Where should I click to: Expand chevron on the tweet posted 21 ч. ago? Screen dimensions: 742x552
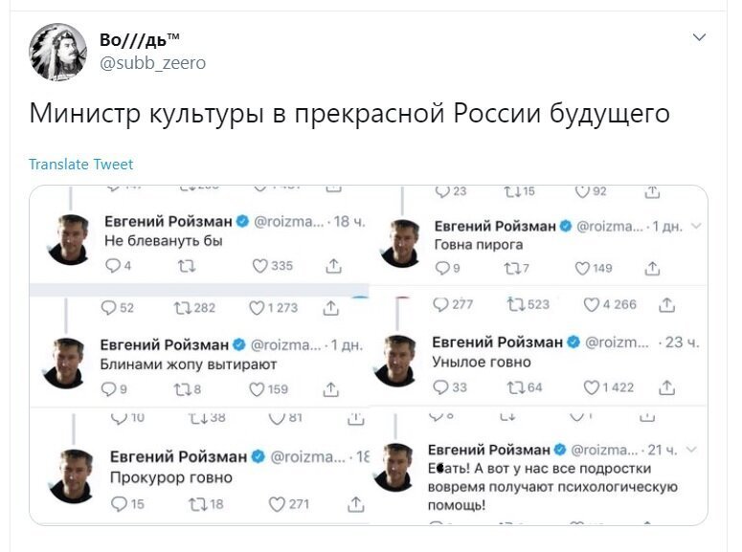click(x=691, y=450)
